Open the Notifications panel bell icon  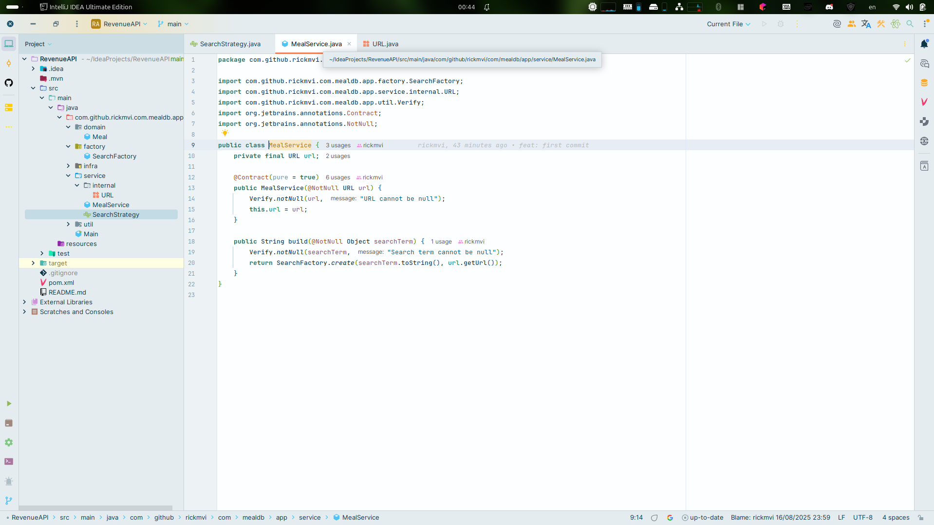(924, 44)
